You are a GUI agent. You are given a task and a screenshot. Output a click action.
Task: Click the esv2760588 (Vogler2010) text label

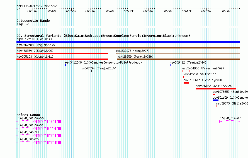[x=36, y=45]
